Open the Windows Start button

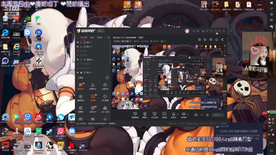coord(272,3)
